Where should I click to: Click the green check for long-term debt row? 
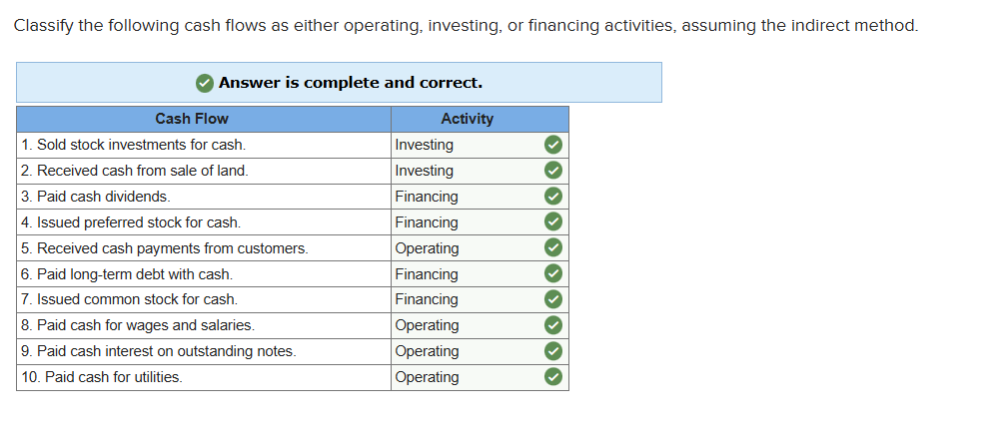point(553,274)
